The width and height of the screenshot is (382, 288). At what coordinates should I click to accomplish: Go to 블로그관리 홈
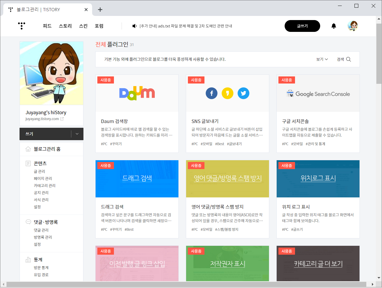point(47,149)
